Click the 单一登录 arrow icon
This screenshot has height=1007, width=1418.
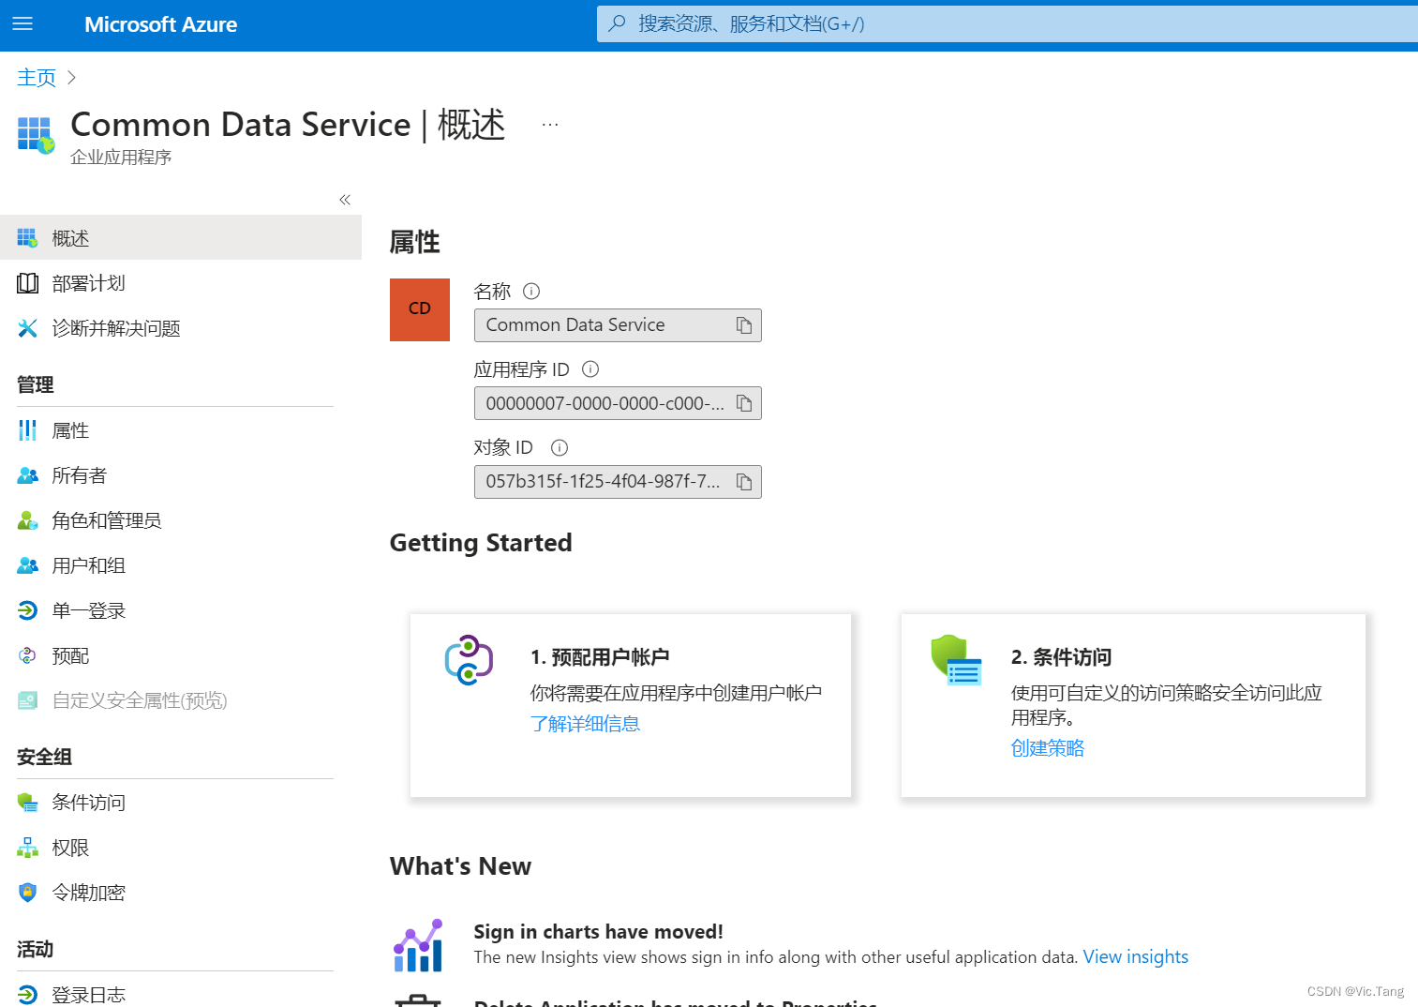(28, 610)
